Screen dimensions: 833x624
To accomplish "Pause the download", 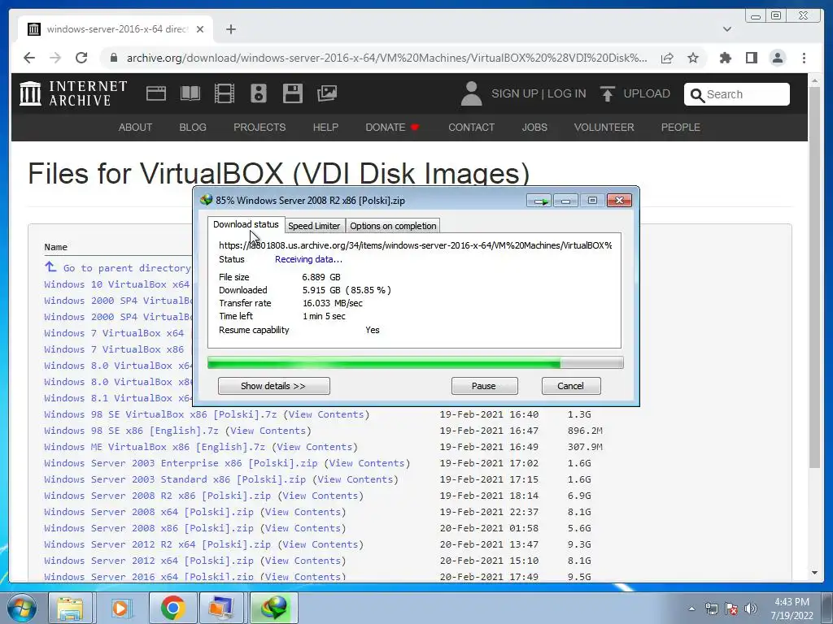I will [484, 386].
